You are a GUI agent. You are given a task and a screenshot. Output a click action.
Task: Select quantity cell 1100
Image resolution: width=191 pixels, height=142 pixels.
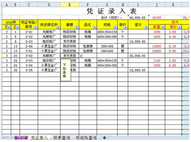[157, 61]
